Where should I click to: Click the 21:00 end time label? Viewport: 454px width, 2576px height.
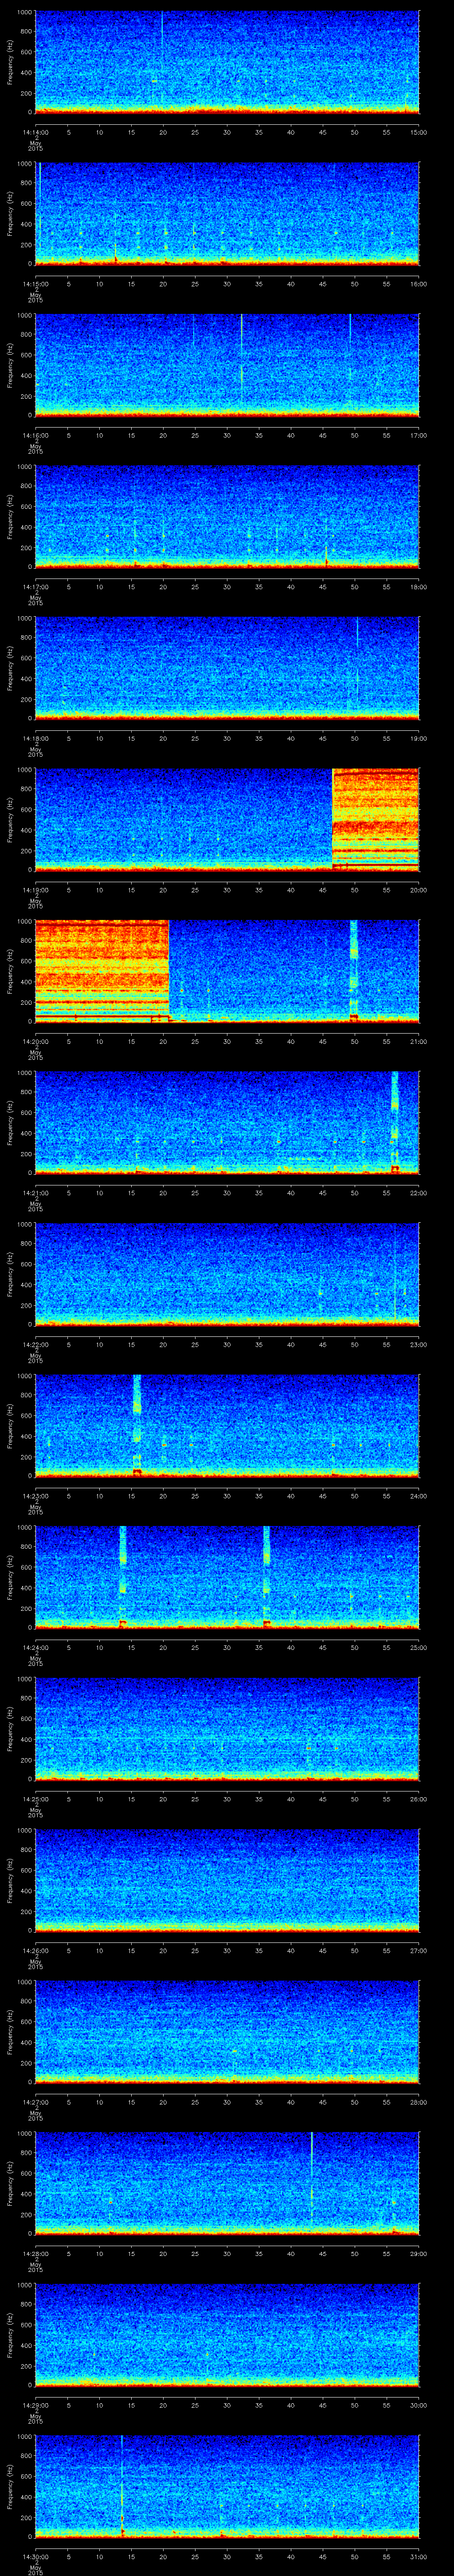pos(418,1041)
